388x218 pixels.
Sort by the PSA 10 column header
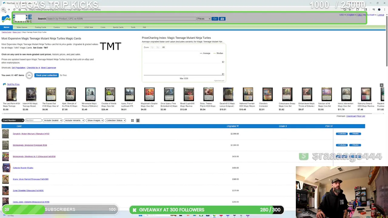pos(329,126)
